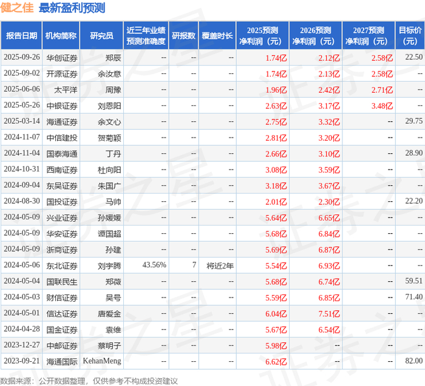Select 国投证券 institution cell

(62, 202)
